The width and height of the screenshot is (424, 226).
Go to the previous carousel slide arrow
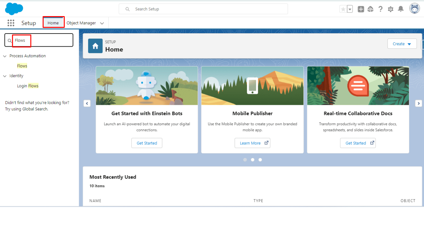(87, 103)
